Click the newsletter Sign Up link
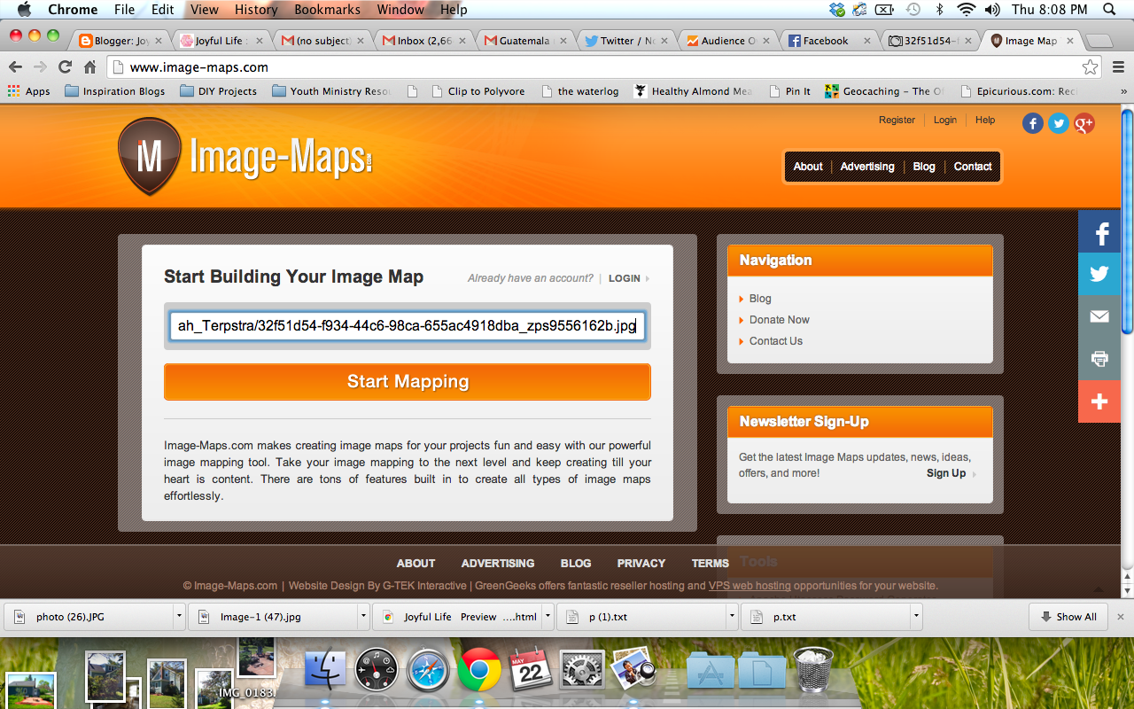This screenshot has height=709, width=1134. (x=946, y=473)
